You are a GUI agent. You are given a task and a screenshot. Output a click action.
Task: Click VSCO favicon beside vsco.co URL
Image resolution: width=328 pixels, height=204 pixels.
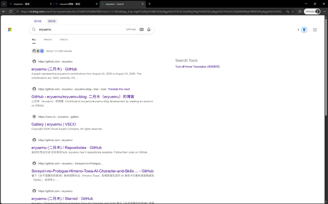[x=34, y=117]
